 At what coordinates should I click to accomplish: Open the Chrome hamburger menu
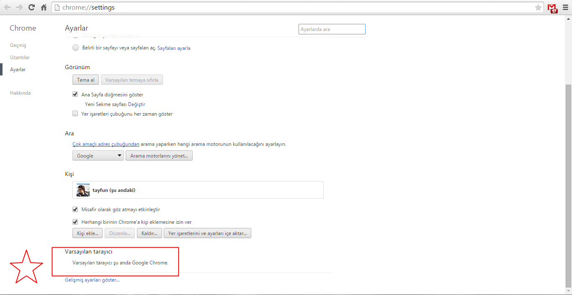[x=566, y=8]
